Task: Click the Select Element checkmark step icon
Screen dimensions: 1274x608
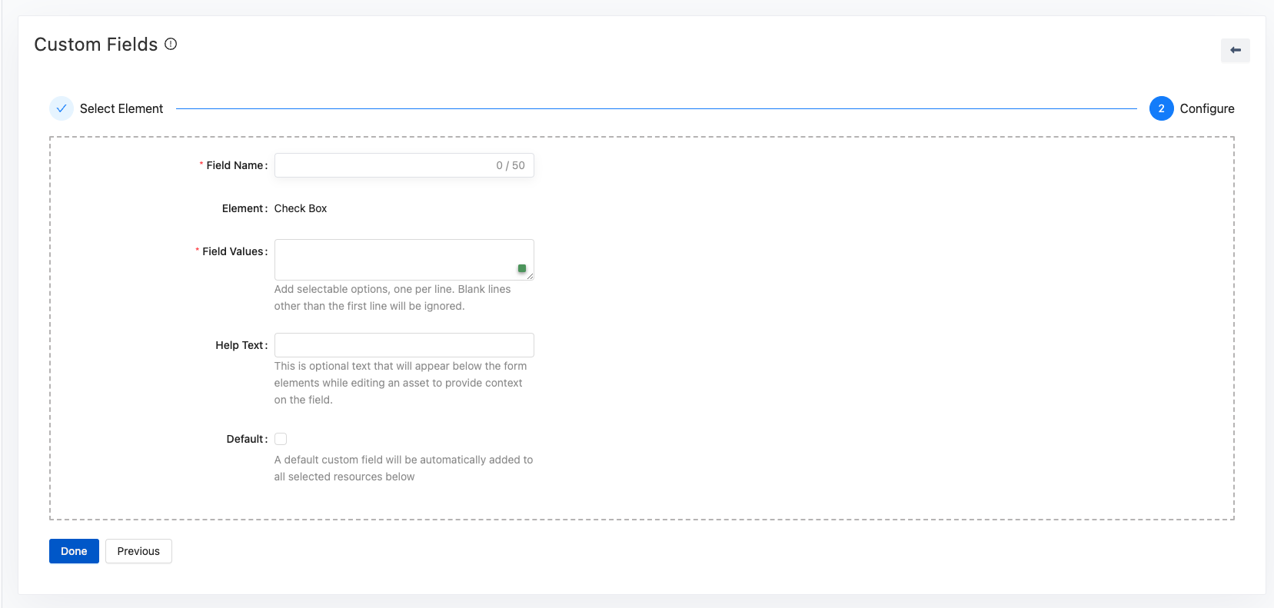Action: 62,108
